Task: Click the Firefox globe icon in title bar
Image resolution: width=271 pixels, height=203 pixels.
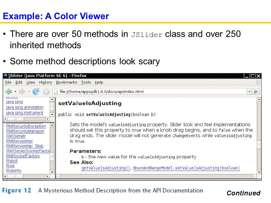Action: click(6, 76)
